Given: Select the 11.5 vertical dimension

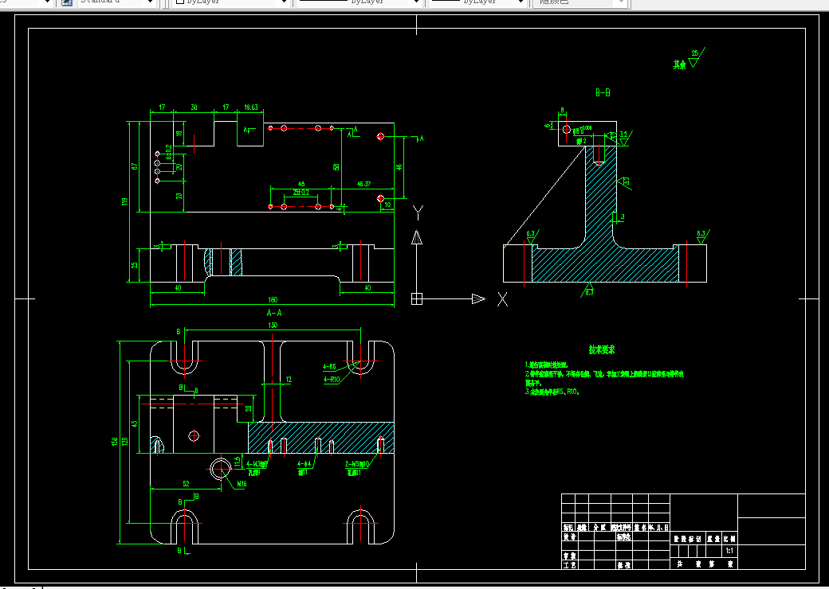Looking at the screenshot, I should tap(238, 462).
